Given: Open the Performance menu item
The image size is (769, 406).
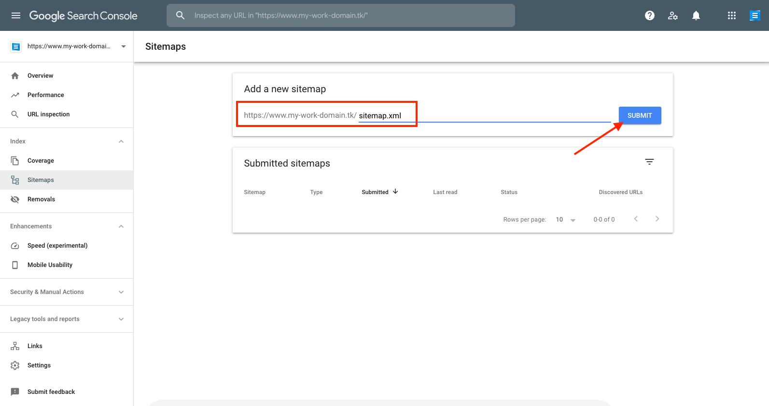Looking at the screenshot, I should click(x=67, y=95).
